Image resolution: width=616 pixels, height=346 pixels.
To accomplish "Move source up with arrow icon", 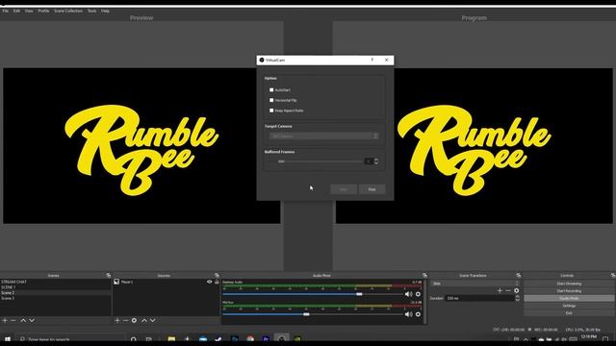I will click(144, 320).
